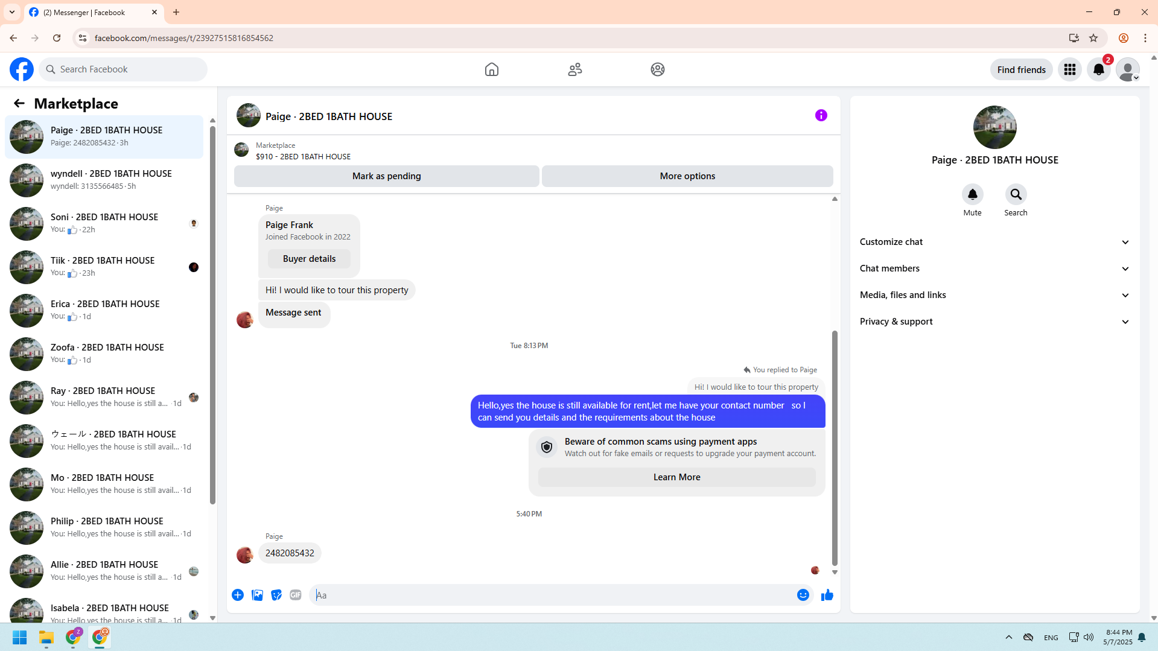Open Windows Start menu
1158x651 pixels.
20,637
